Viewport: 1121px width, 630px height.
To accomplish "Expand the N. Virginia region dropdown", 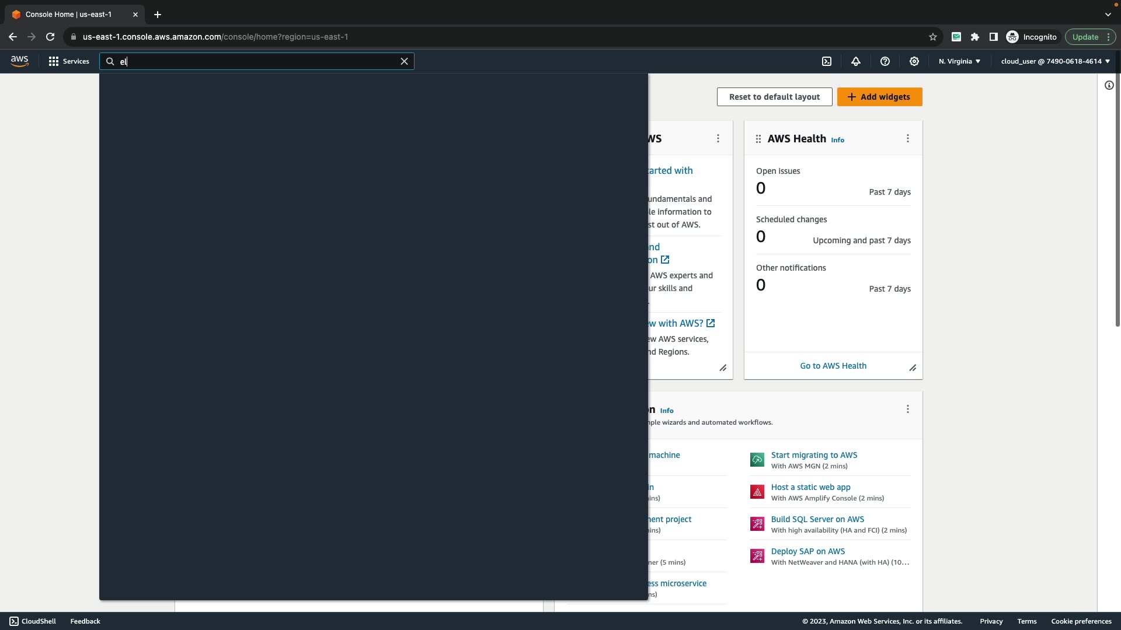I will (x=959, y=61).
